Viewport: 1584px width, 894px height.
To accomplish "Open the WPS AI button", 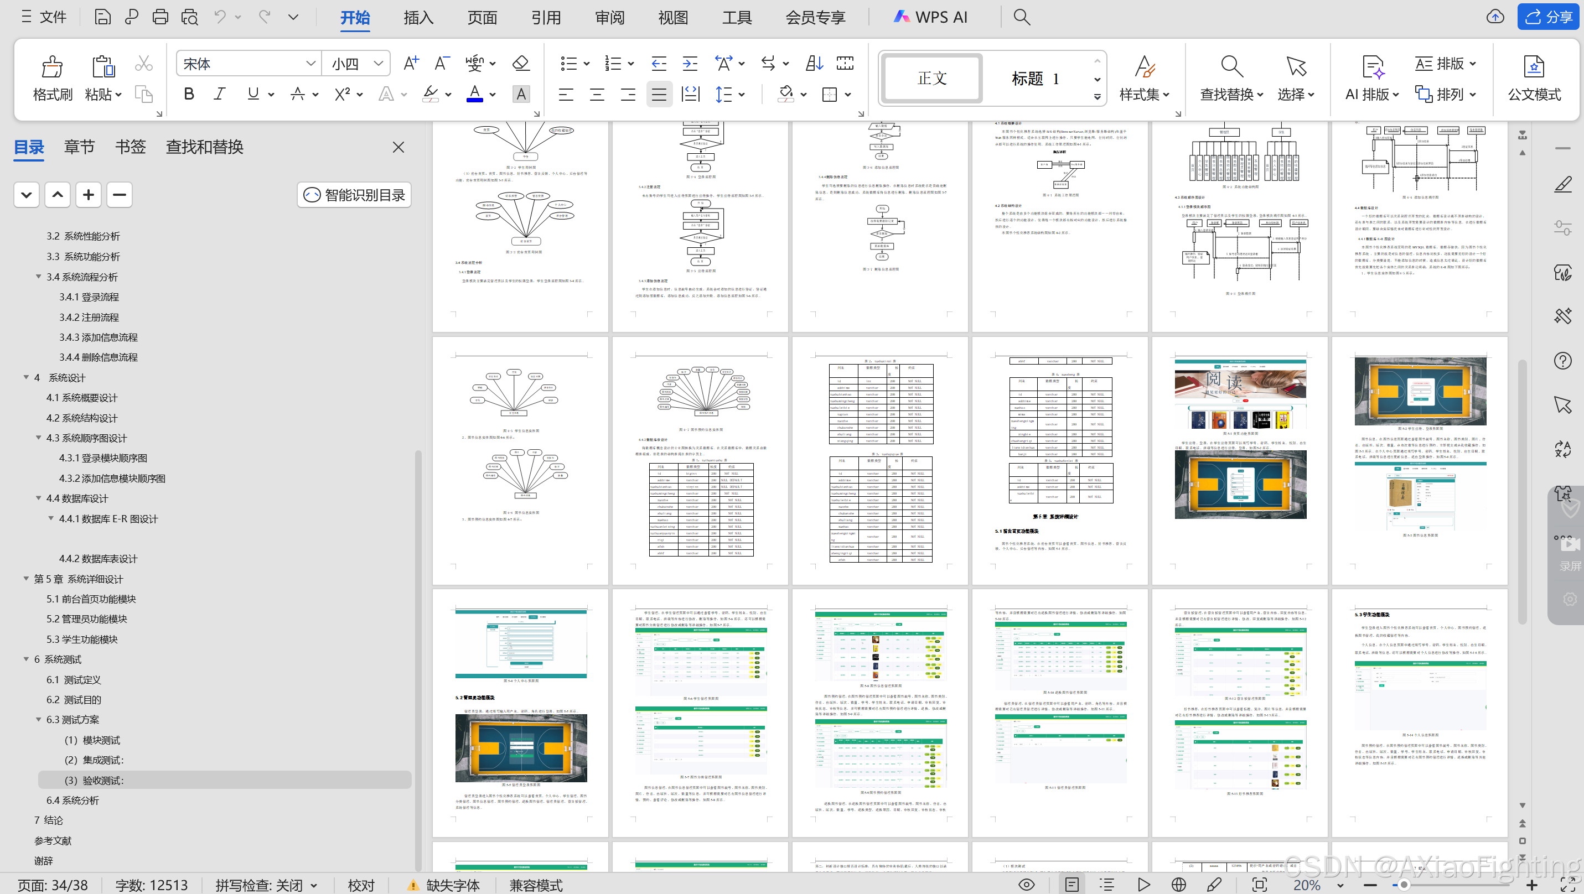I will [930, 17].
